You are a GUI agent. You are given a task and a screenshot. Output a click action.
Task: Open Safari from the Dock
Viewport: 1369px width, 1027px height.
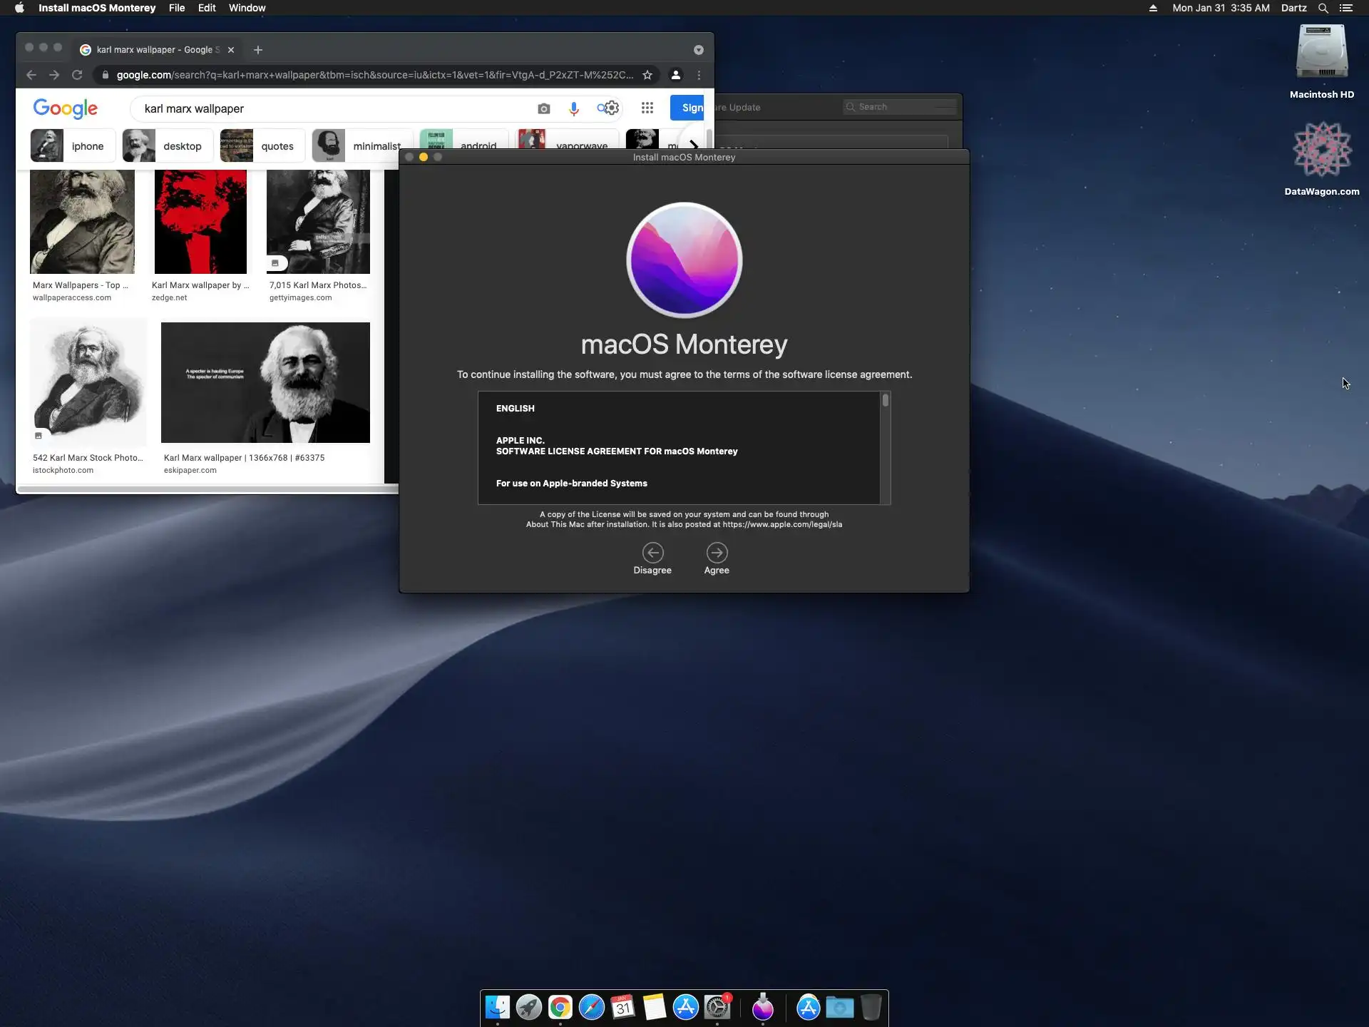click(x=591, y=1008)
